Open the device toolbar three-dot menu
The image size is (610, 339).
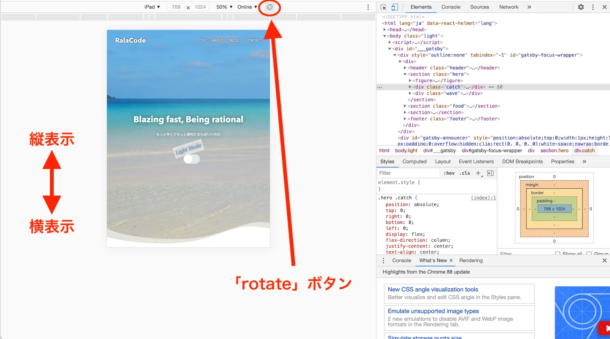click(368, 7)
